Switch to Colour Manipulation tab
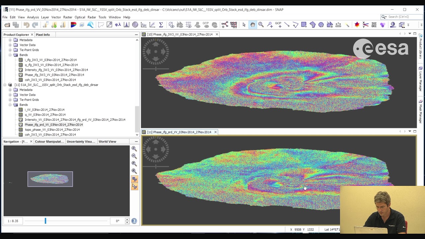The height and width of the screenshot is (239, 425). (x=49, y=141)
